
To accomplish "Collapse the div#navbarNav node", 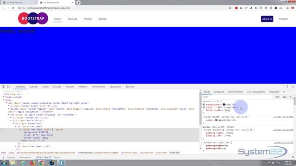I will [x=8, y=115].
